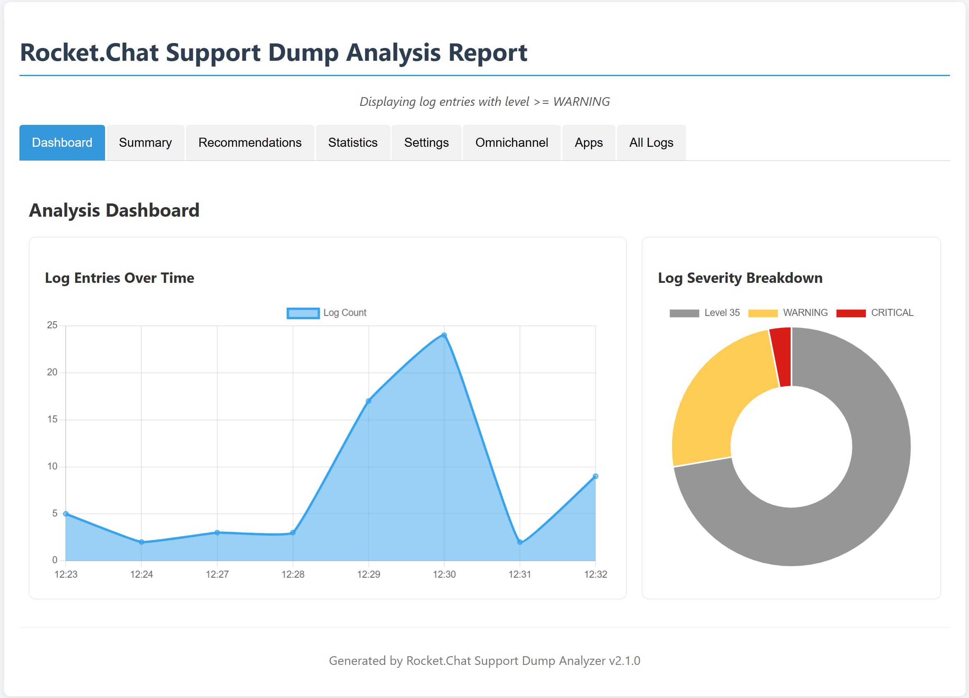Click the data point at 12:23
The height and width of the screenshot is (698, 969).
(x=66, y=514)
